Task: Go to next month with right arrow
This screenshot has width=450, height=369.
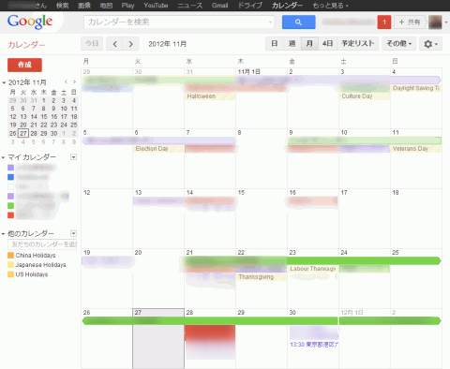Action: (131, 44)
